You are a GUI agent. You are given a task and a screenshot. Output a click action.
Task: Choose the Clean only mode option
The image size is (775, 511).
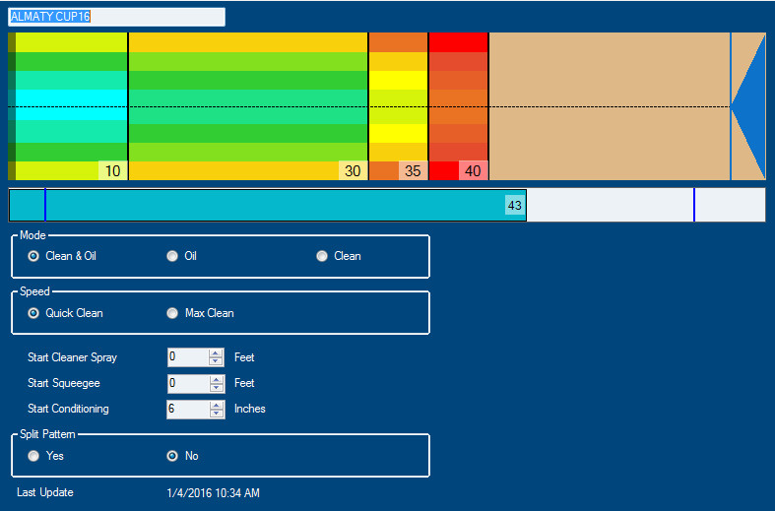(x=322, y=256)
